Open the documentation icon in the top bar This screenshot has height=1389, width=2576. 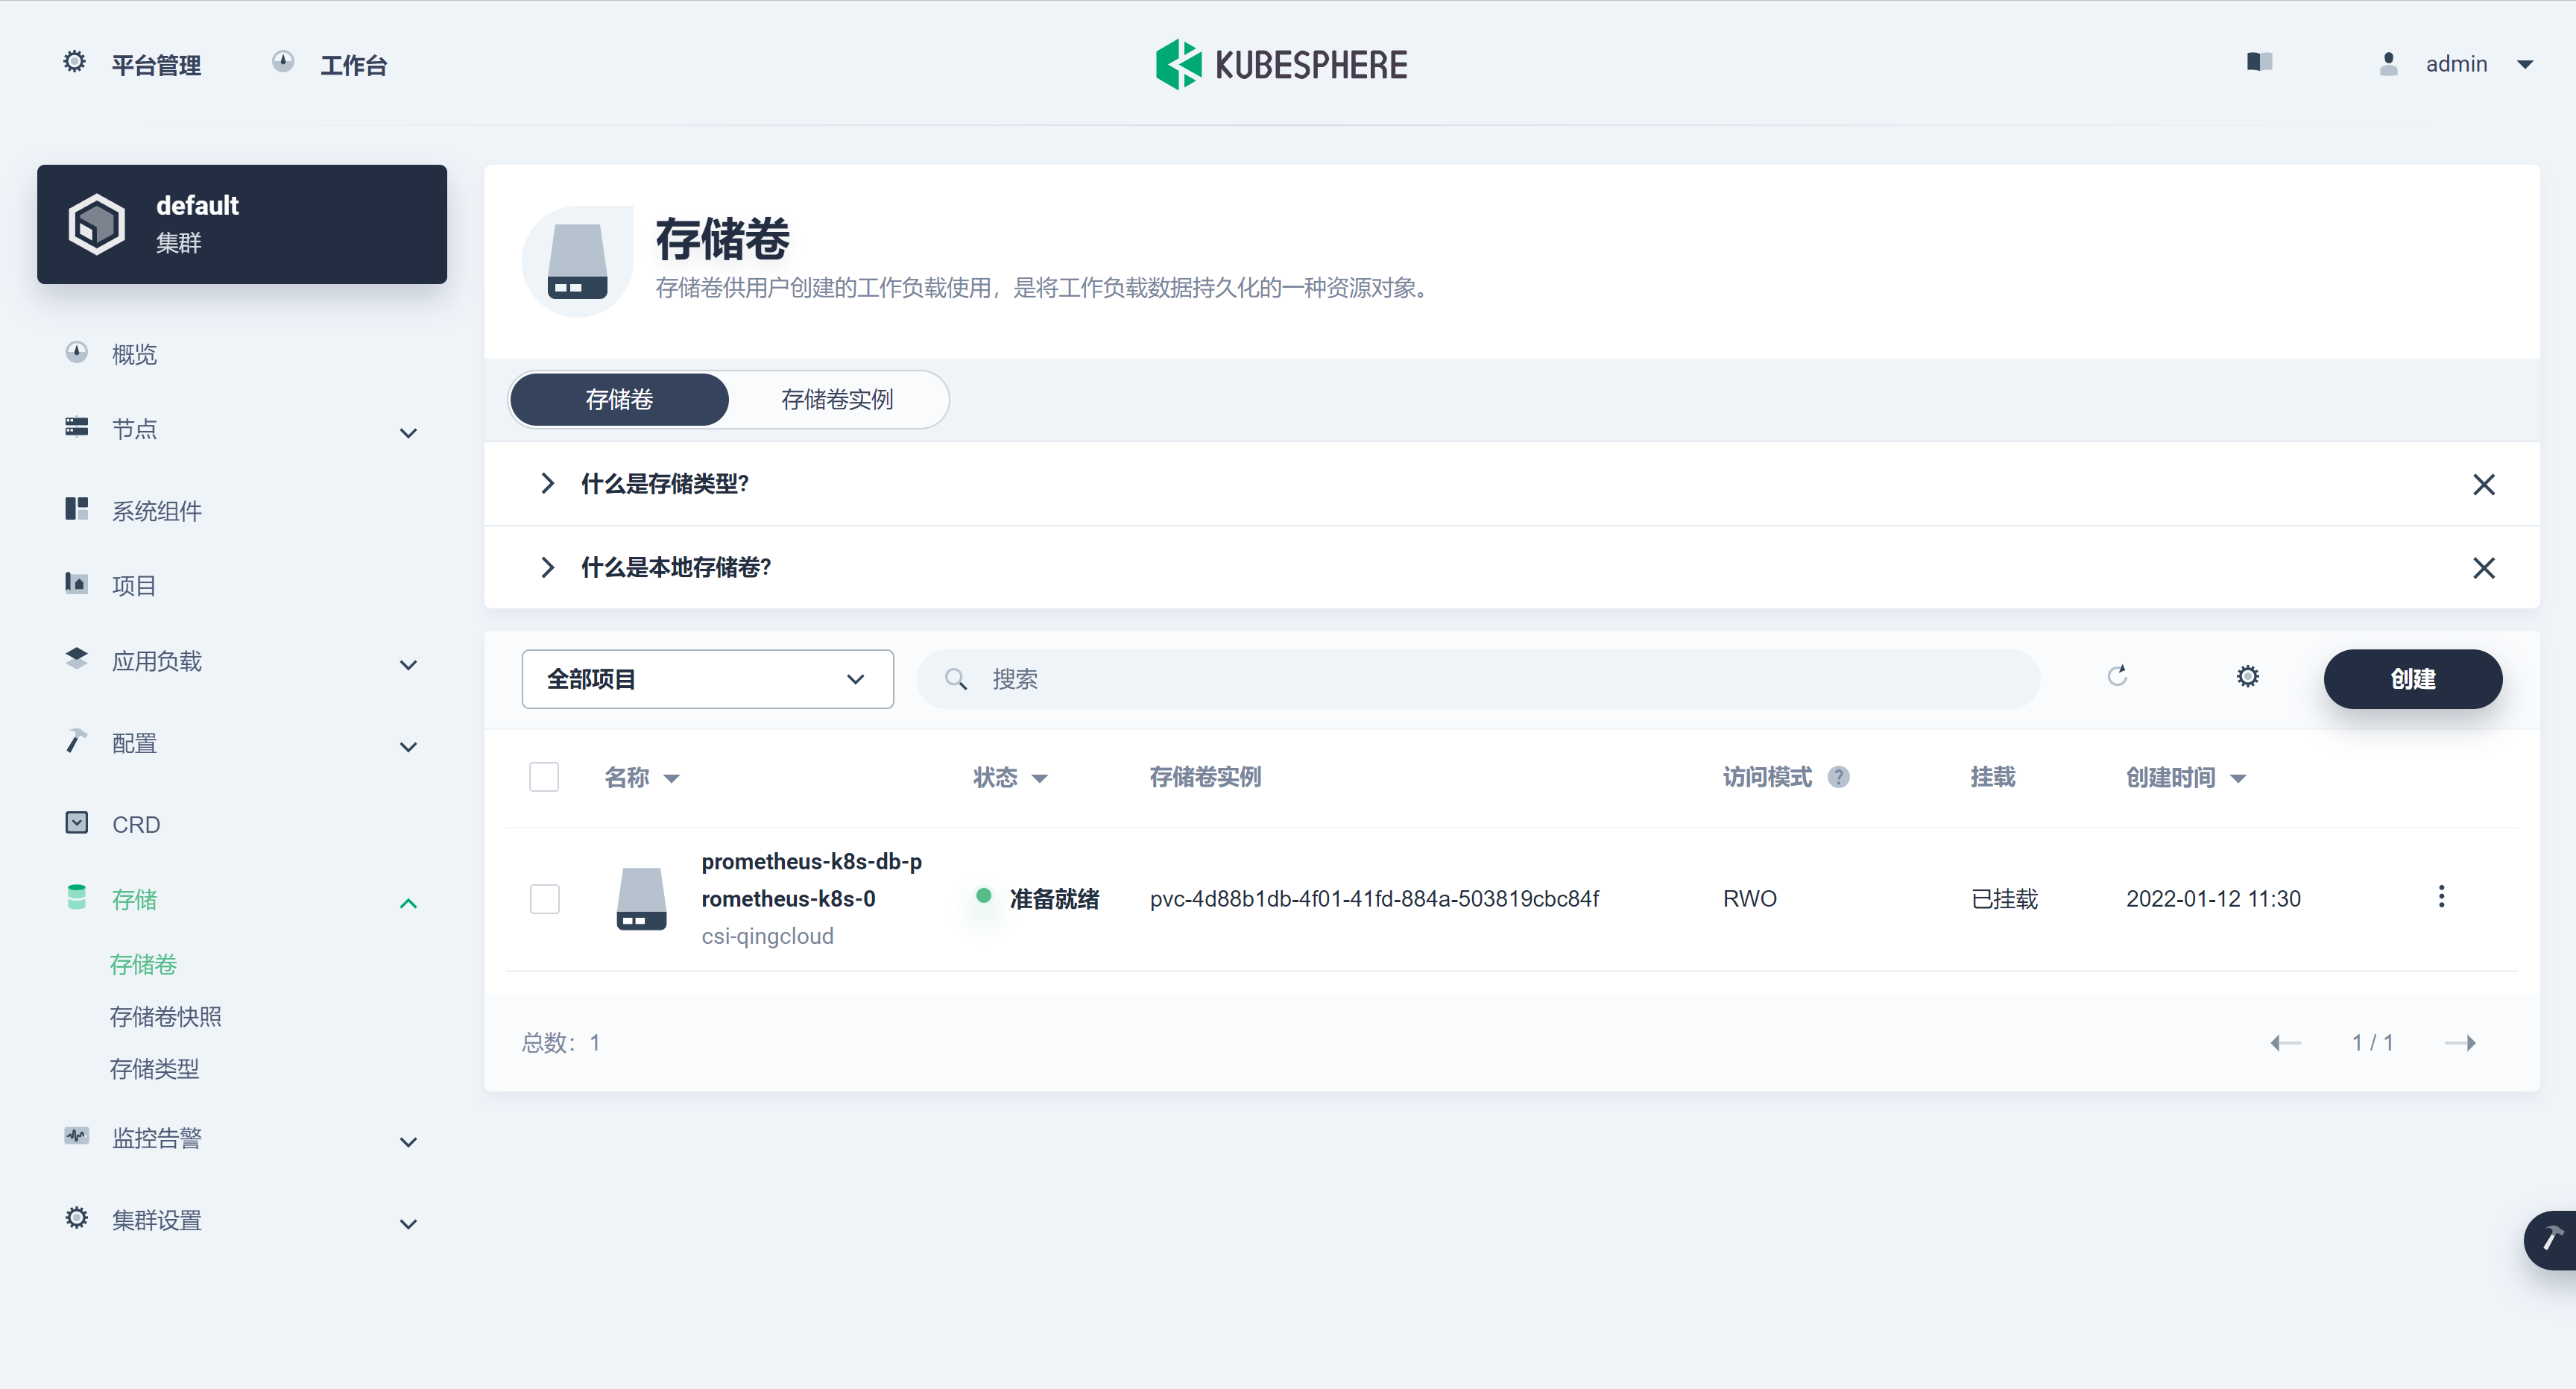[2259, 62]
